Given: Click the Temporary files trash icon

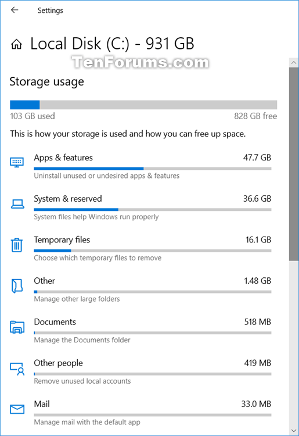Looking at the screenshot, I should 17,245.
